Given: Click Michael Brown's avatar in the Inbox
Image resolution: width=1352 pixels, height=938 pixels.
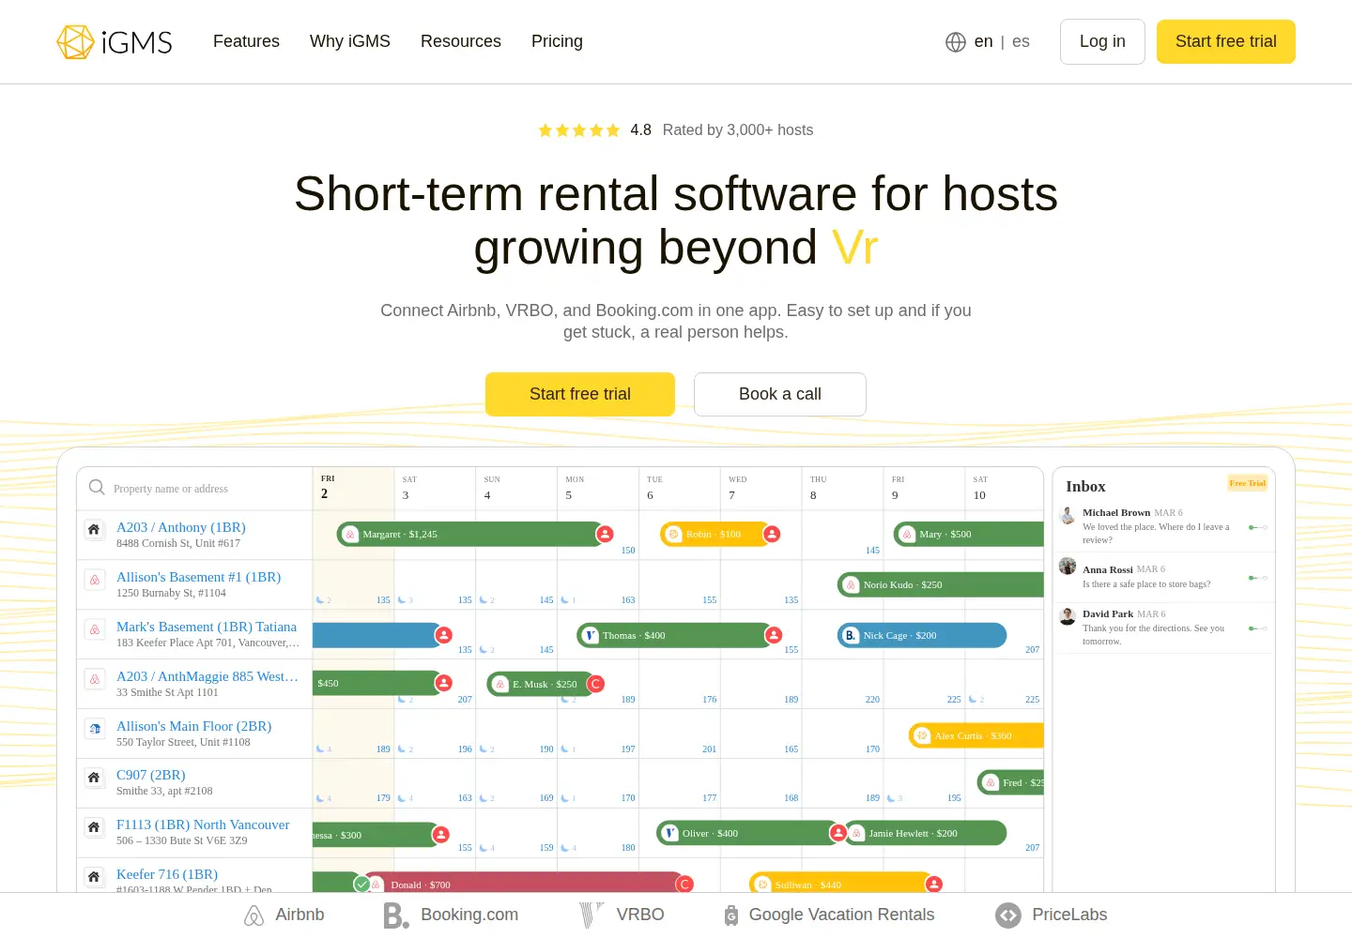Looking at the screenshot, I should click(x=1068, y=515).
